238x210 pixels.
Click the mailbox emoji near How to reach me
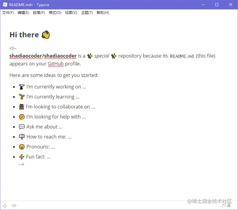pyautogui.click(x=22, y=137)
